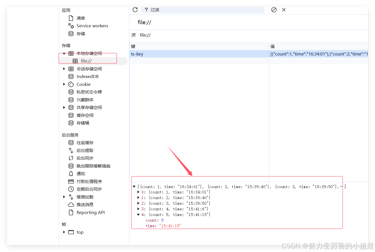The width and height of the screenshot is (375, 252).
Task: Open 存储 entry under 应用 section
Action: [81, 34]
